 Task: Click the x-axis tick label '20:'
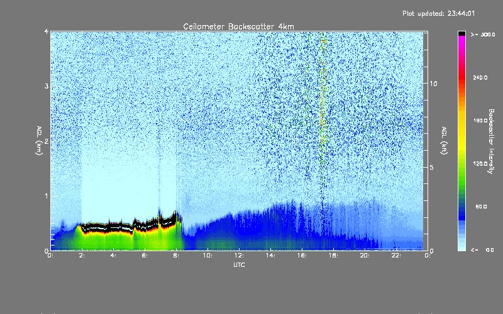365,256
